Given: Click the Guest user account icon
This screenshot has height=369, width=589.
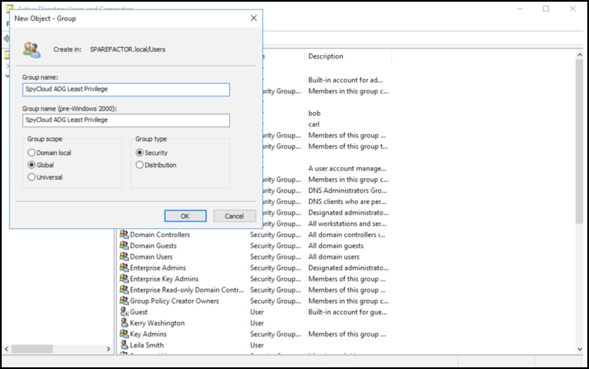Looking at the screenshot, I should pyautogui.click(x=124, y=312).
